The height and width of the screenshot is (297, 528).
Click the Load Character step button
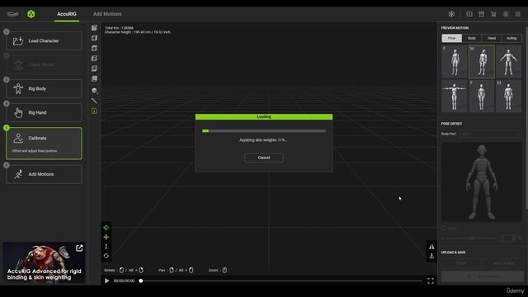point(44,40)
